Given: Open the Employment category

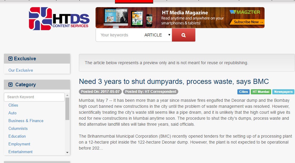Looking at the screenshot, I should pyautogui.click(x=19, y=144).
